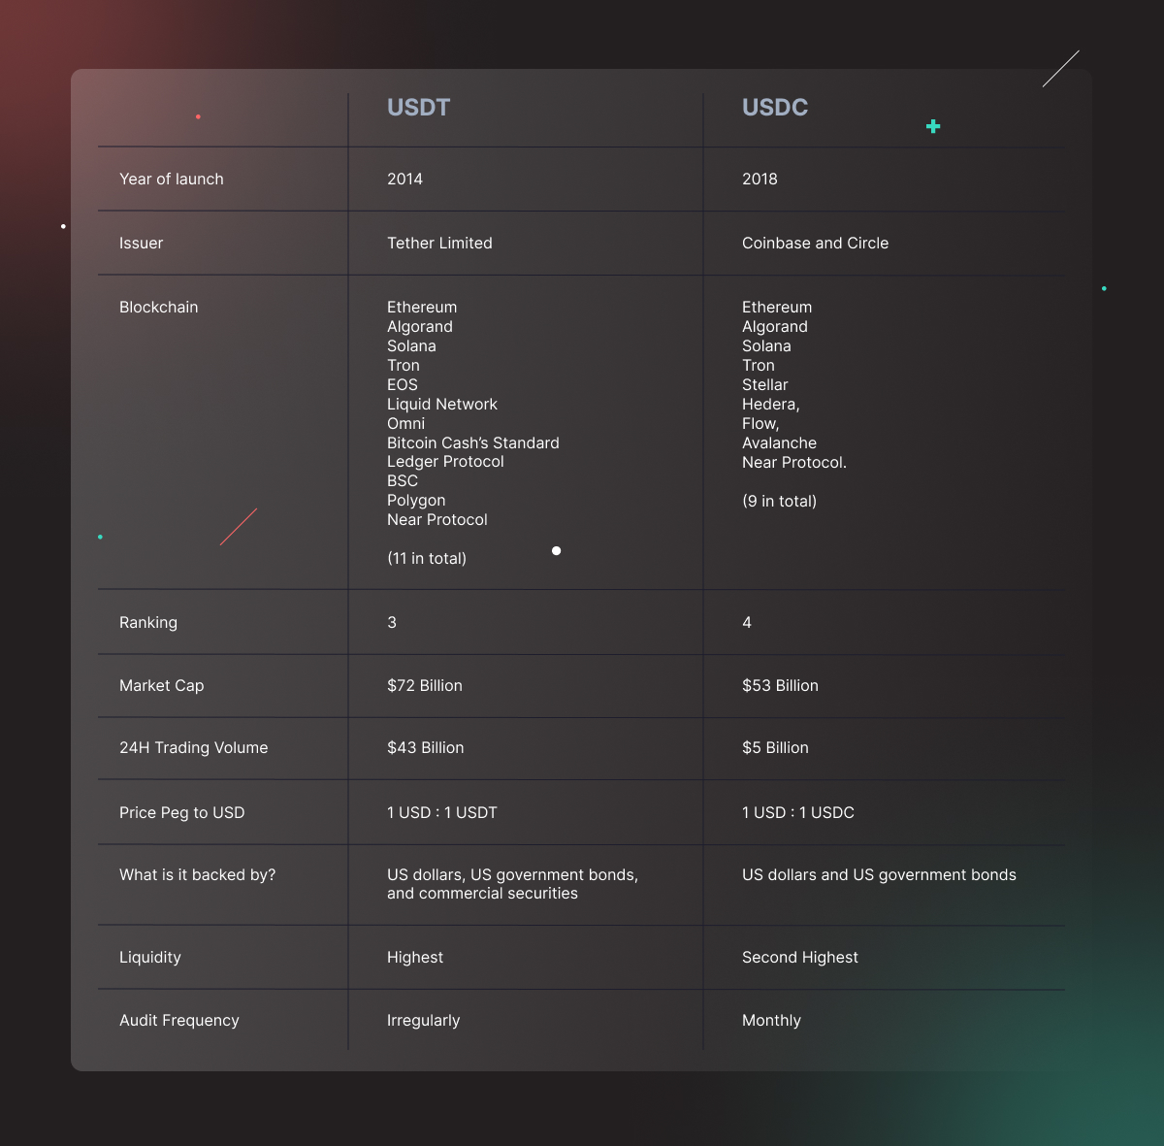Viewport: 1164px width, 1146px height.
Task: Click '1 USD : 1 USDC' cell
Action: 798,812
